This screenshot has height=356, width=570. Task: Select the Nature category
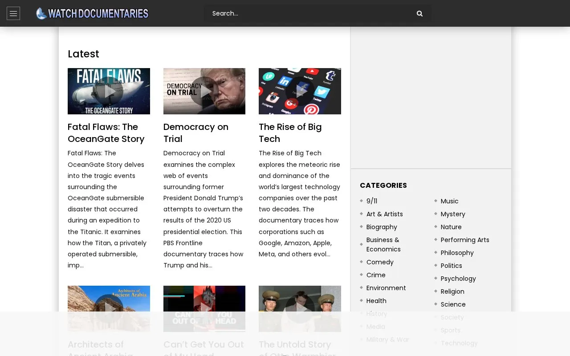[451, 227]
